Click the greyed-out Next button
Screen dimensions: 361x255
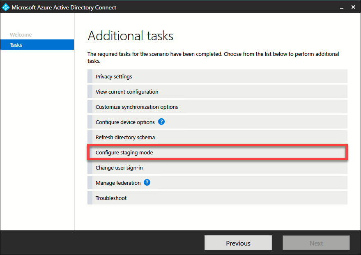click(316, 243)
